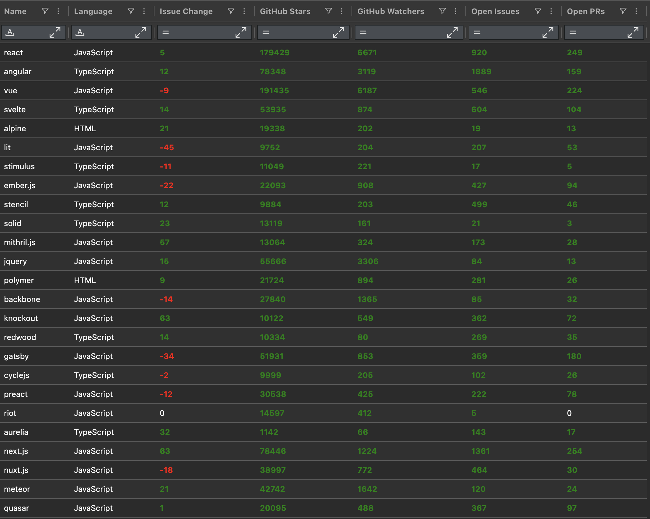Image resolution: width=650 pixels, height=519 pixels.
Task: Expand the GitHub Watchers filter editor
Action: click(452, 32)
